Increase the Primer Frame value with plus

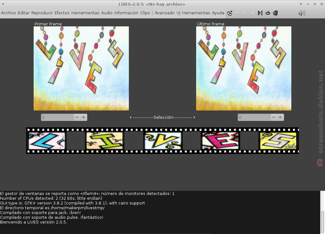(x=84, y=117)
